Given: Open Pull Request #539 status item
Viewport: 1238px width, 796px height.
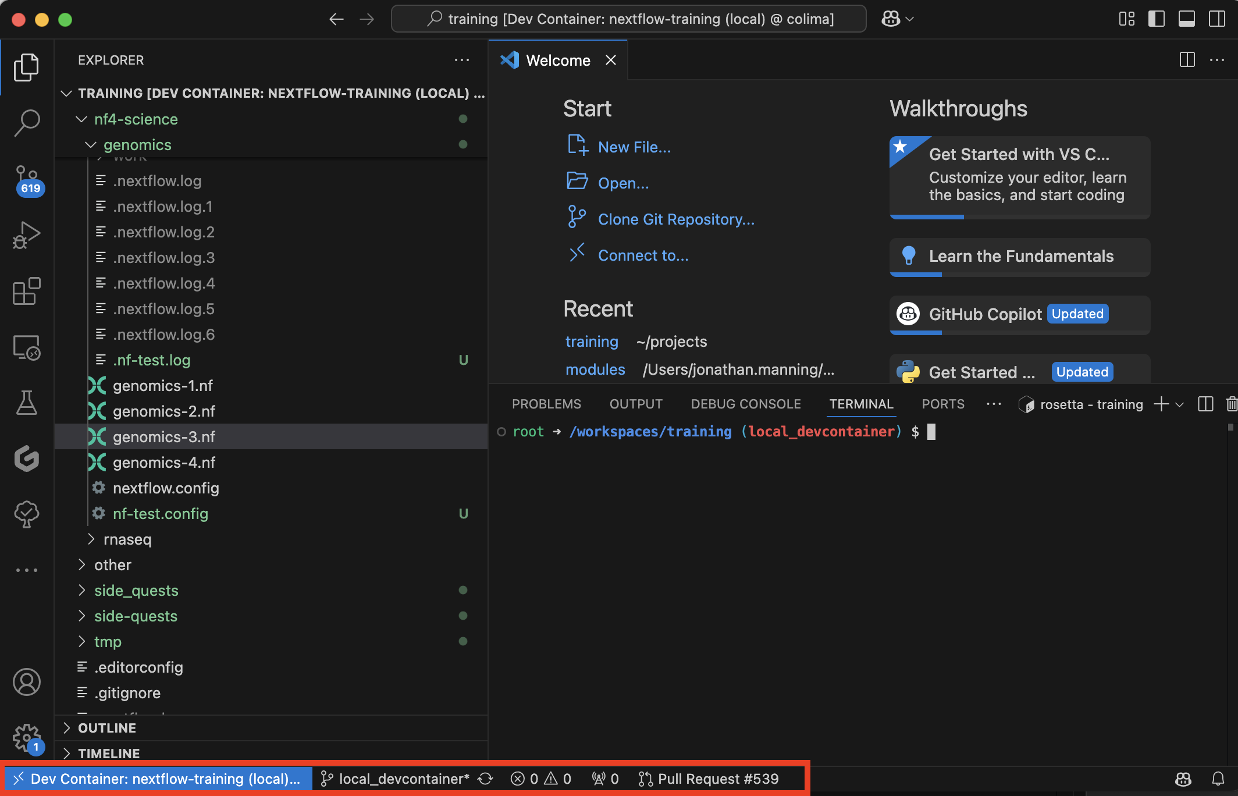Looking at the screenshot, I should [709, 779].
